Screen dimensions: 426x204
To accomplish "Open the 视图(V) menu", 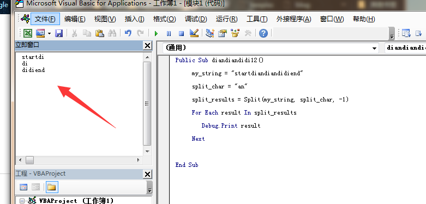I will coord(105,19).
